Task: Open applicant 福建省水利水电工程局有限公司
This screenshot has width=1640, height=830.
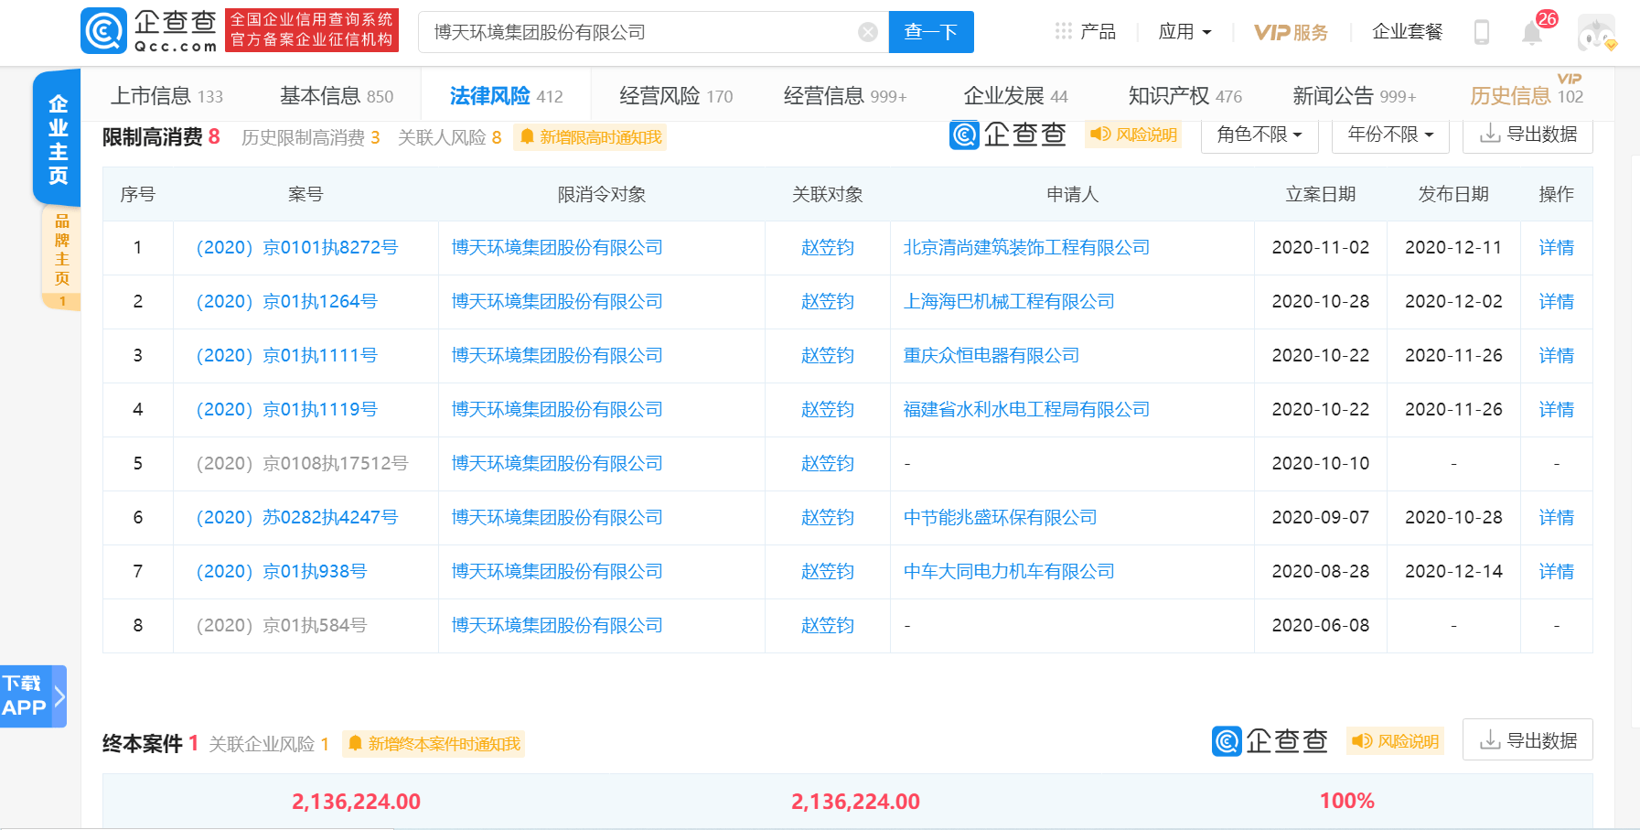Action: click(1026, 410)
